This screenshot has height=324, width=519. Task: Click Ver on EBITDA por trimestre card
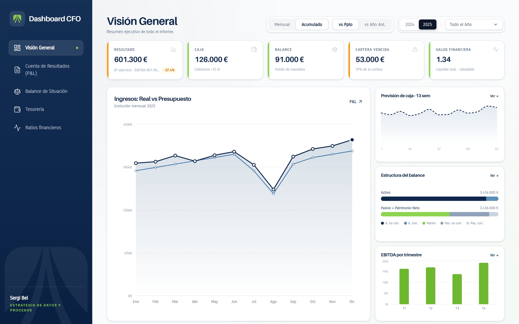494,255
